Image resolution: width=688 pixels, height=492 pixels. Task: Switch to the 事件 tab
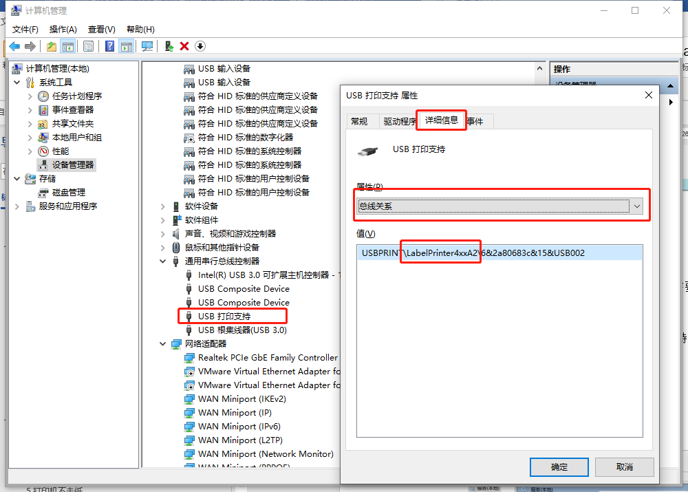pyautogui.click(x=475, y=121)
